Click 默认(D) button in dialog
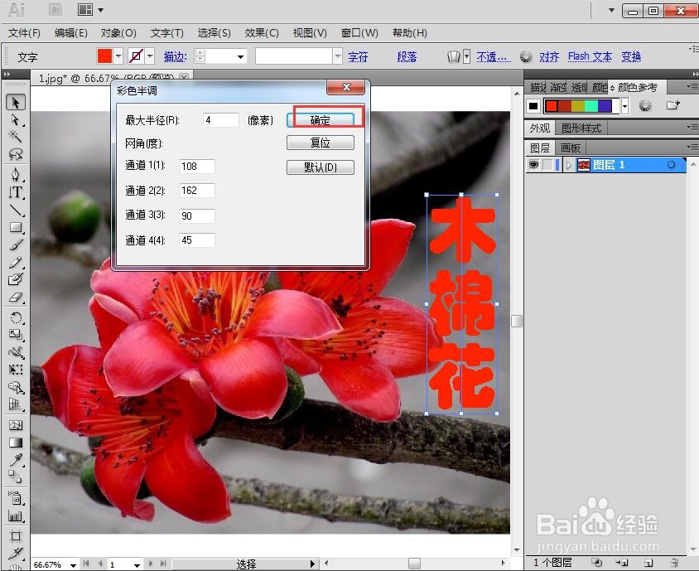 (x=321, y=167)
